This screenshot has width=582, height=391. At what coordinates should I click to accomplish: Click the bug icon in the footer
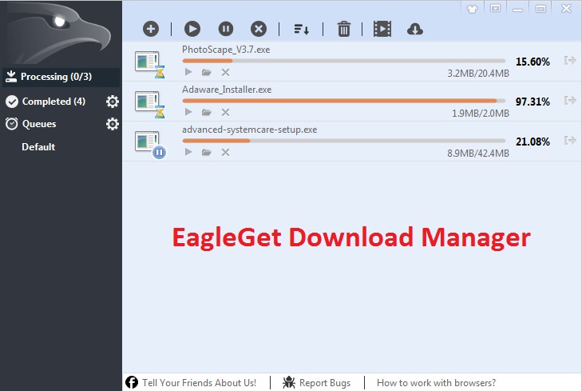(x=289, y=382)
